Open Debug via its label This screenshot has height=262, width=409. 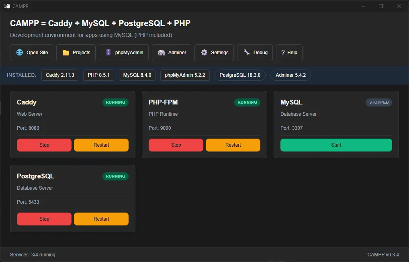tap(260, 53)
